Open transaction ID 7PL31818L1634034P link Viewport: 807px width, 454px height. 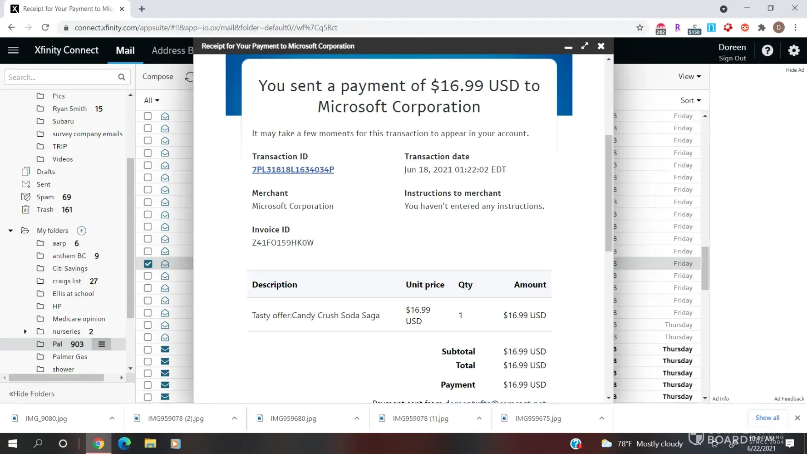[293, 169]
